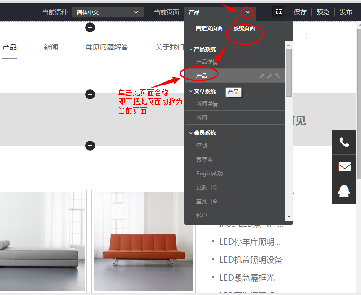Click the dropdown arrow beside 产品 page selector

[x=247, y=12]
